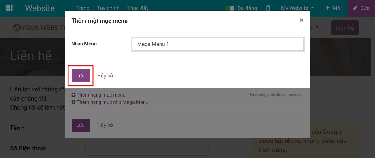Close the Thêm một mục menu dialog

click(x=301, y=20)
